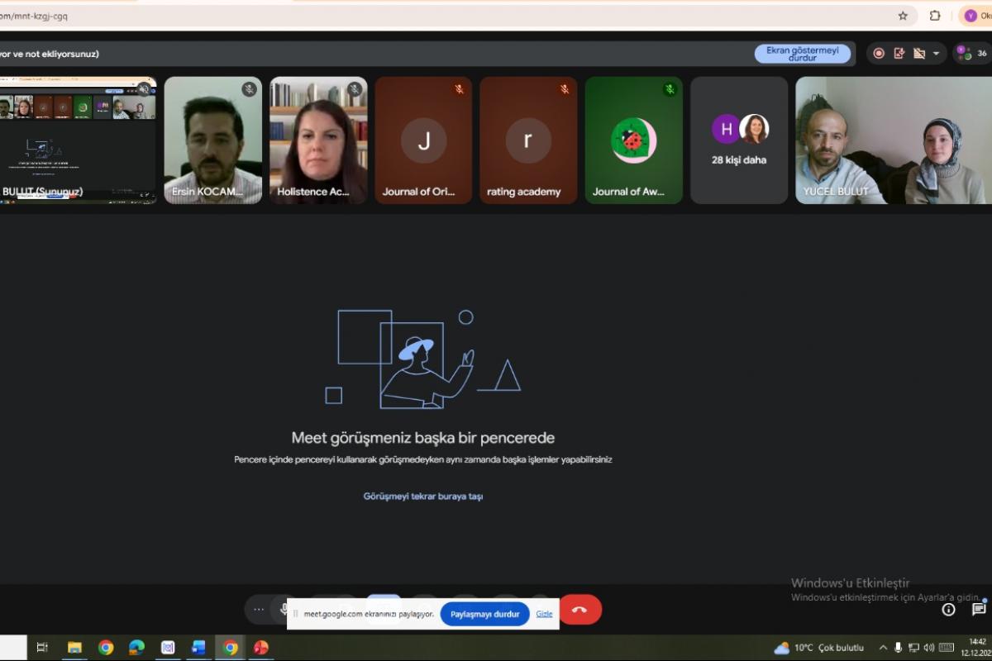Click the red recording indicator icon

(x=879, y=54)
